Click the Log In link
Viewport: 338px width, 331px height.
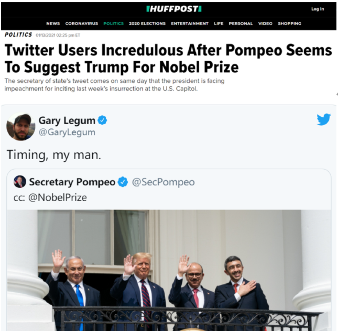pyautogui.click(x=317, y=9)
